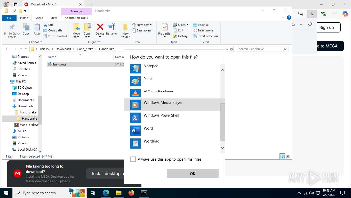
Task: Click the red Delete icon
Action: 100,27
